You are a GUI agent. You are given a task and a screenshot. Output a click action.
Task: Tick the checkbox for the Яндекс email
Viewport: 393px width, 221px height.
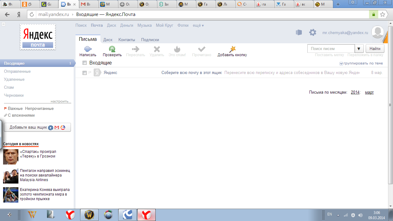point(85,73)
